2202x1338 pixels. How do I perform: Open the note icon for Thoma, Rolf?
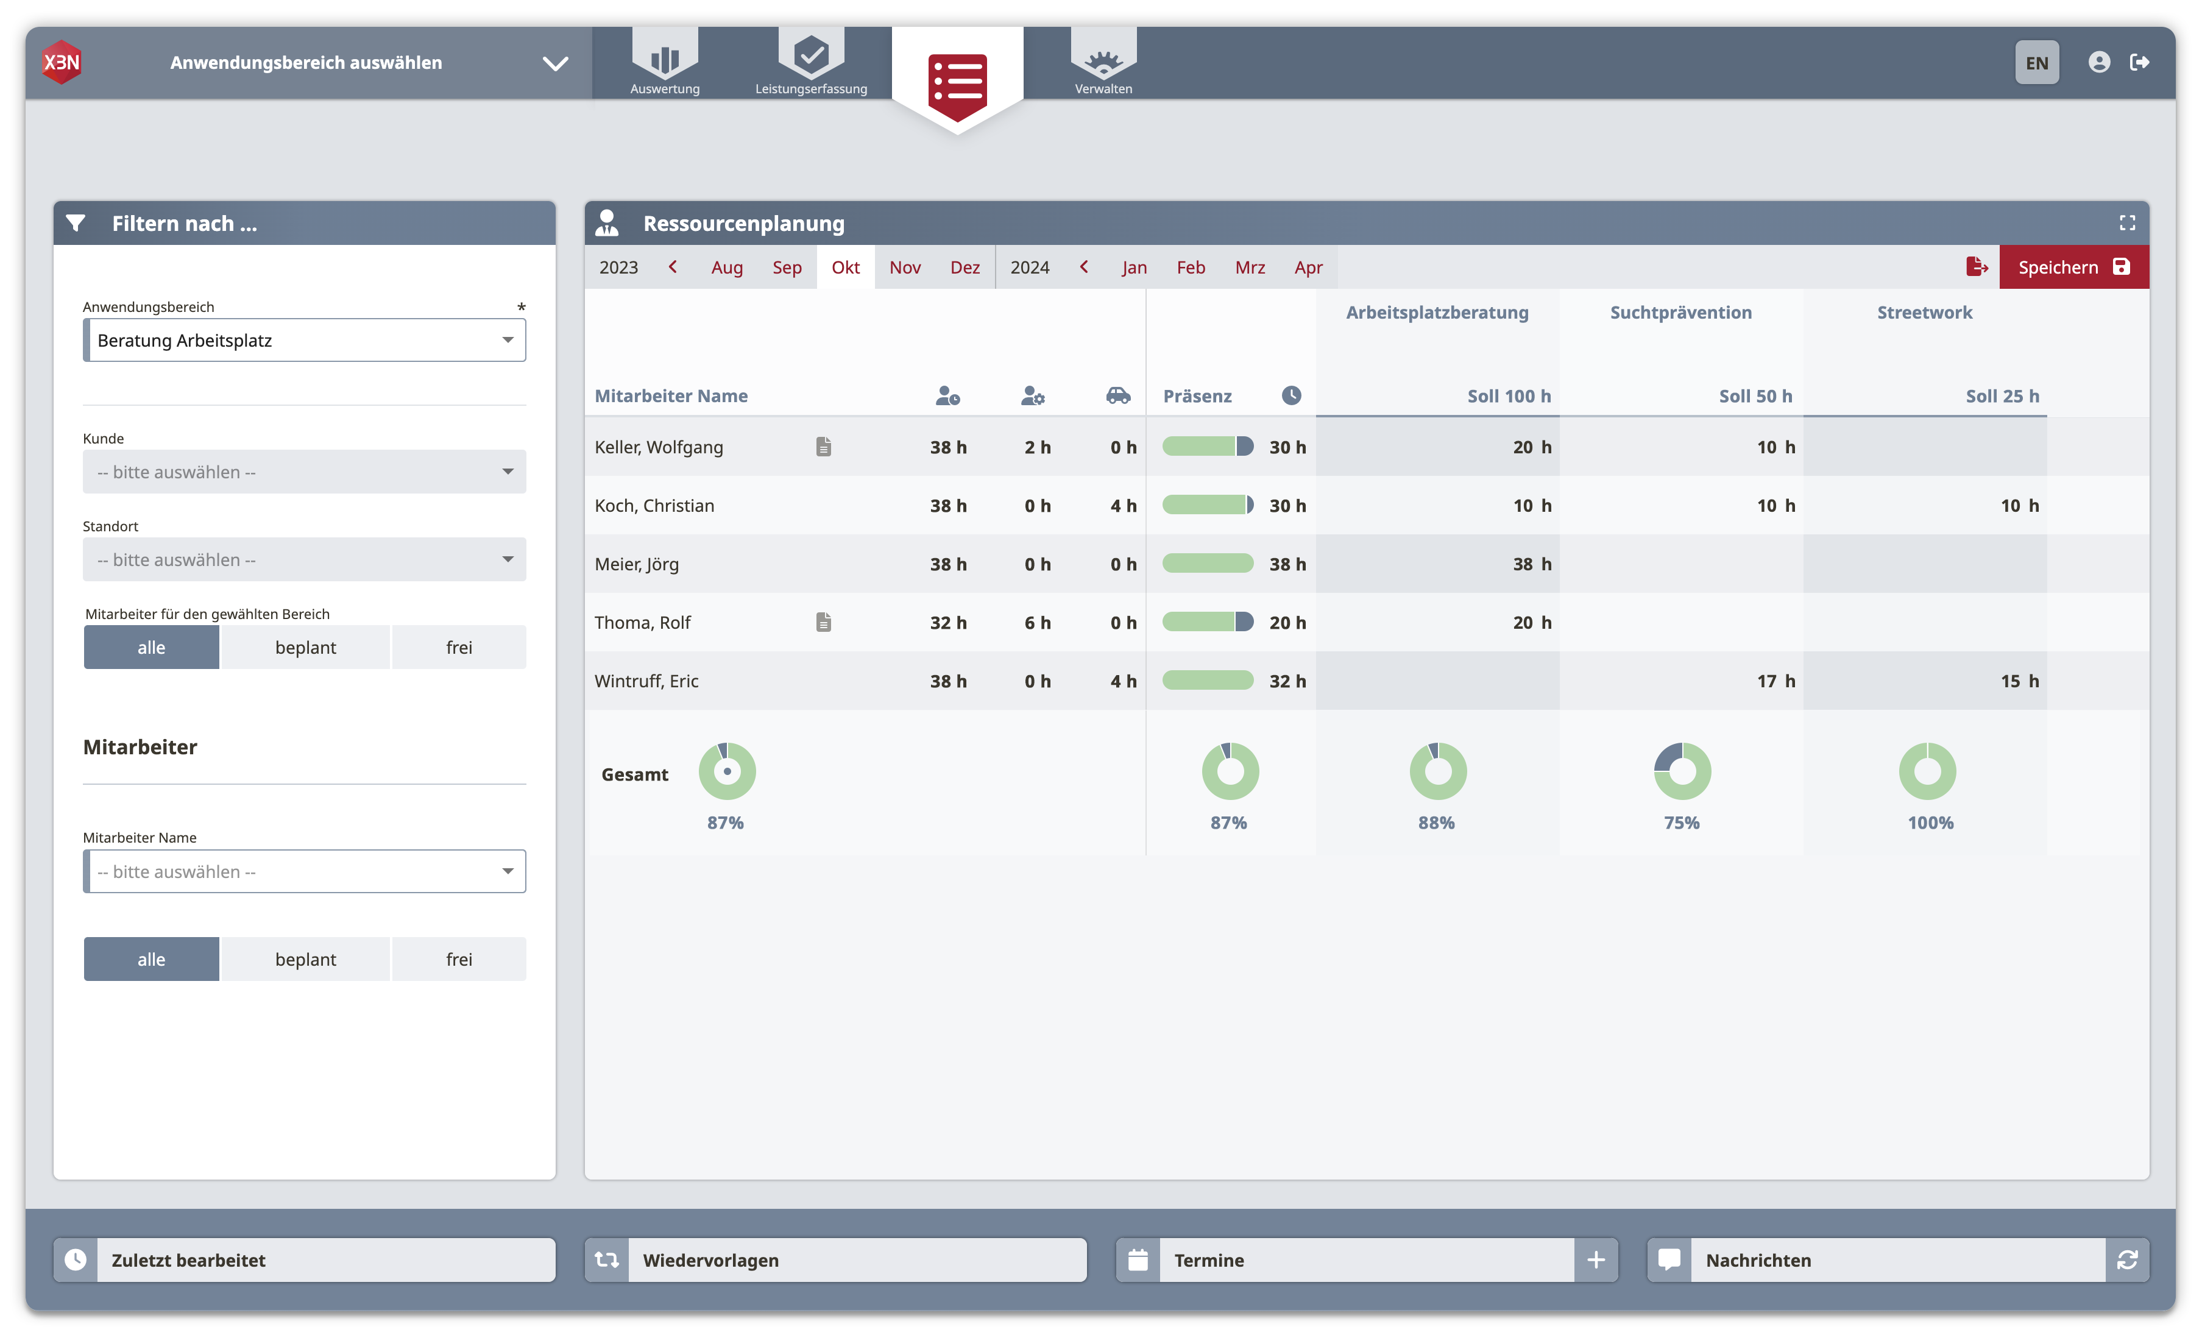click(823, 621)
